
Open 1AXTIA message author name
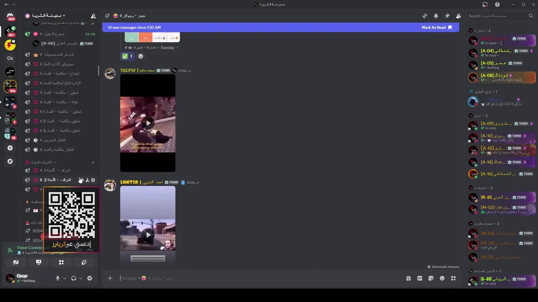141,182
